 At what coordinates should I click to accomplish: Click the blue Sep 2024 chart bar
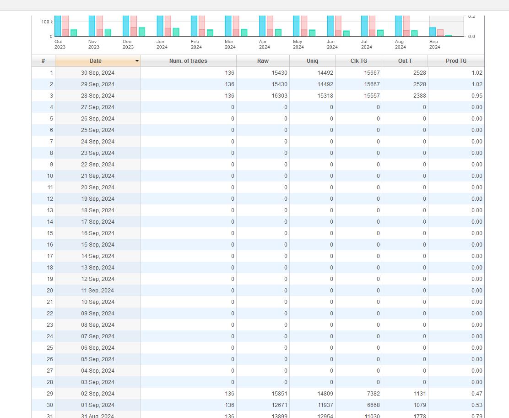tap(433, 32)
